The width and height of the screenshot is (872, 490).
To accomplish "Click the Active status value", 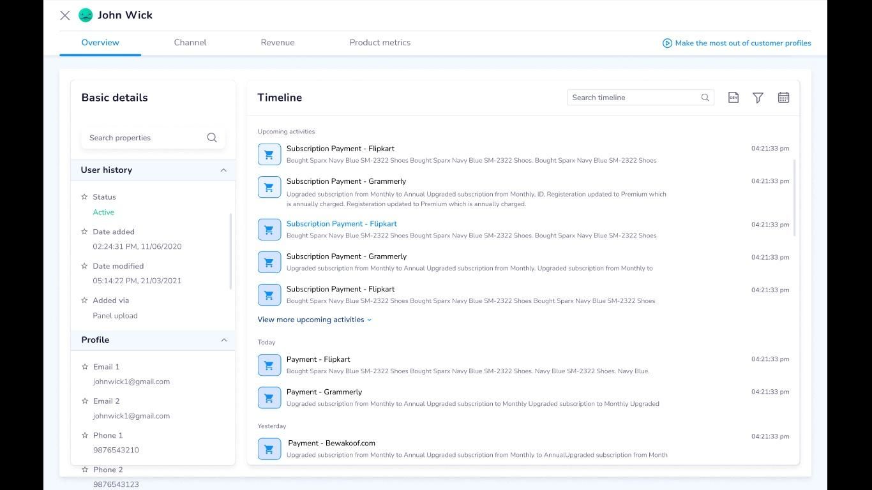I will coord(103,212).
